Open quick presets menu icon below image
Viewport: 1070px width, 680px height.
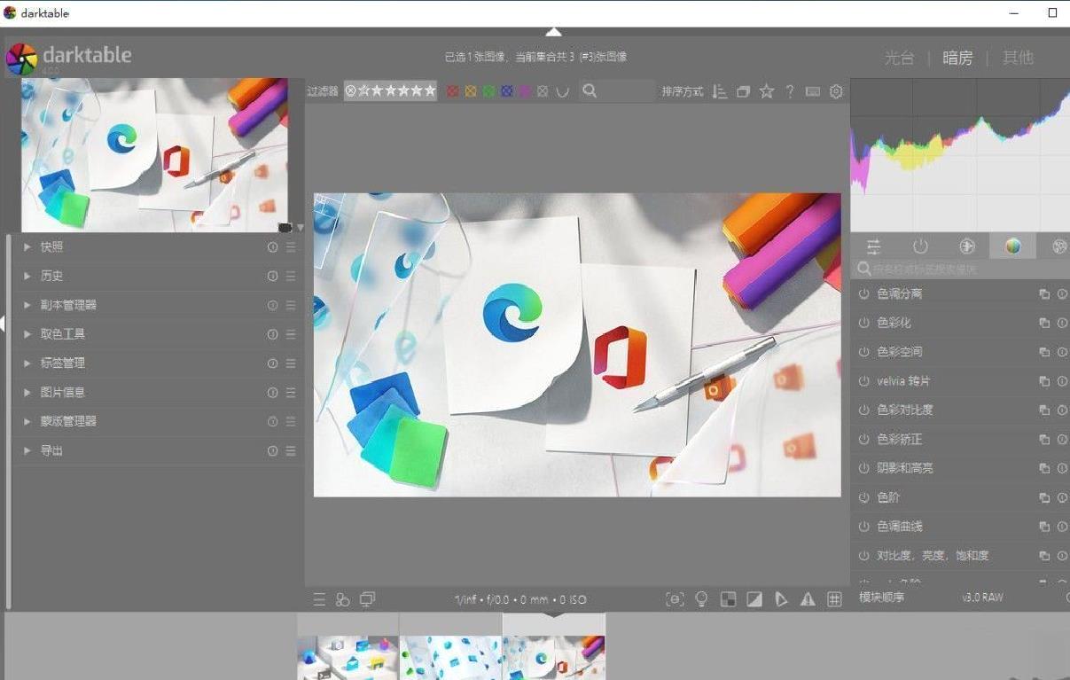point(319,599)
